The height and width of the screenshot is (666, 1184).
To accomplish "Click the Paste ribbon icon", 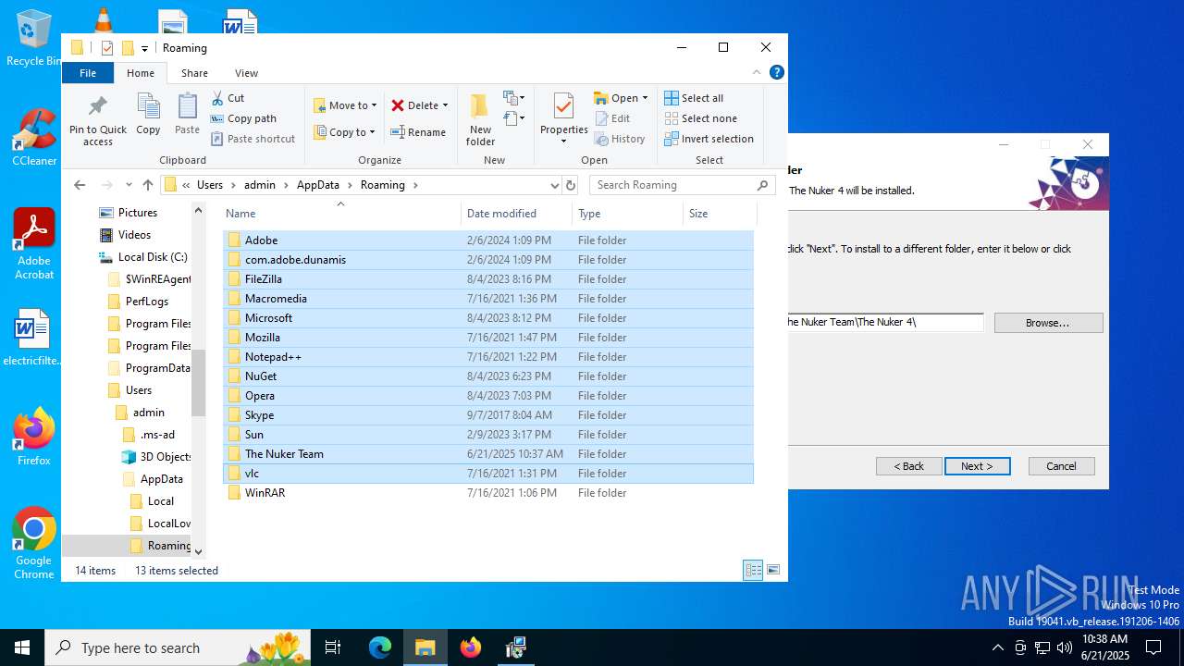I will (x=187, y=105).
